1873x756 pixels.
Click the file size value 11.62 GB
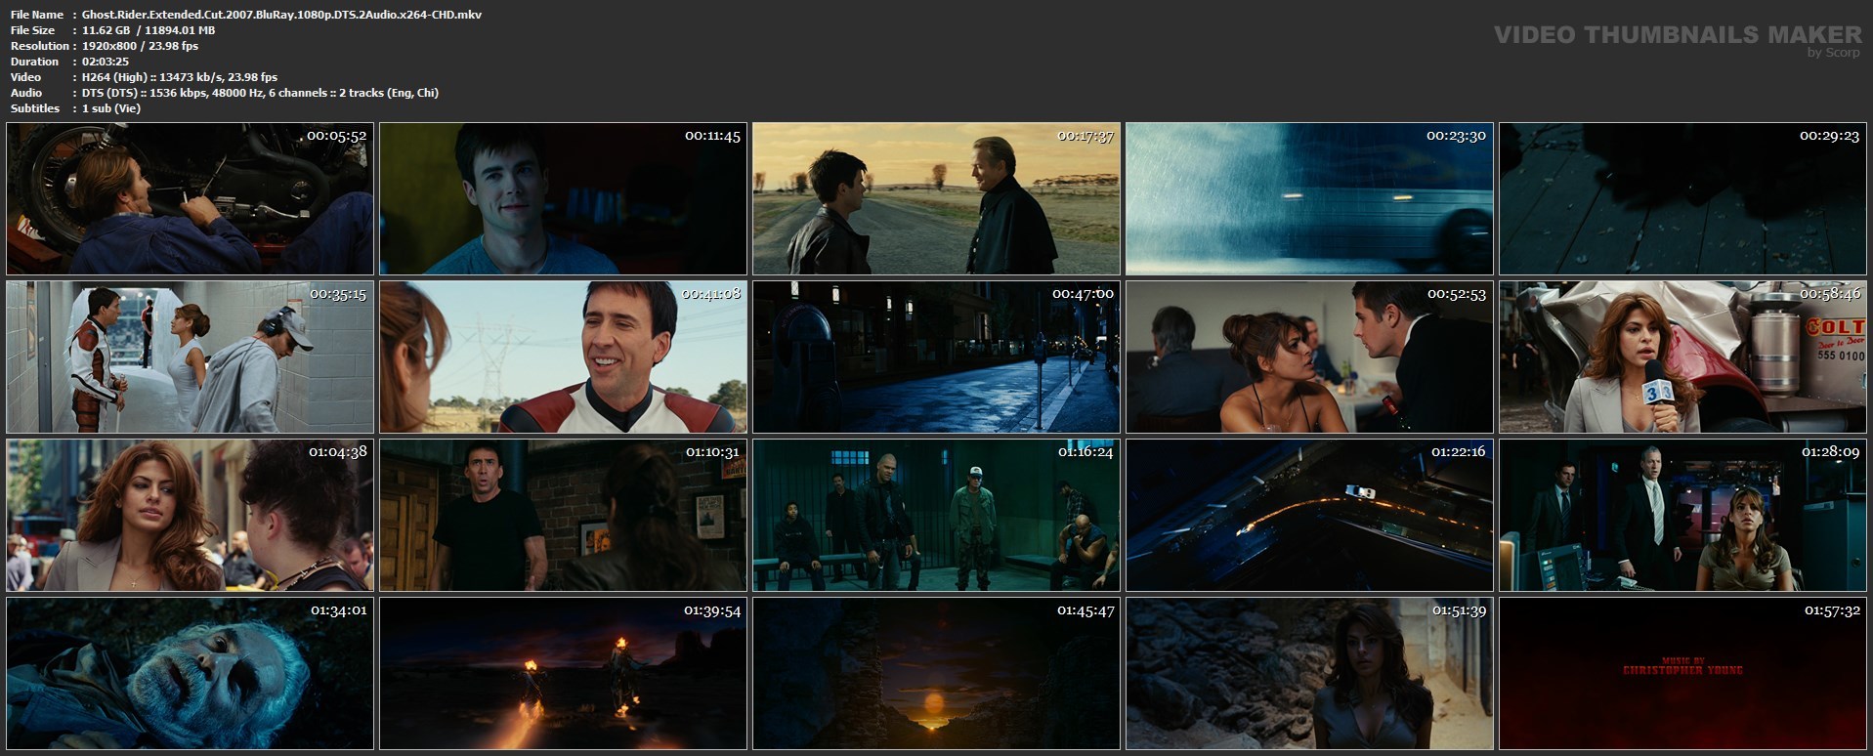tap(149, 30)
